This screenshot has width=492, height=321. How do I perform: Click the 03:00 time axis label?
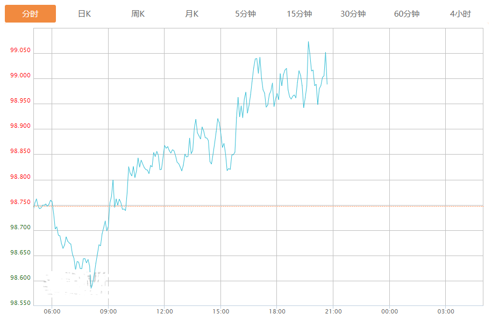tap(446, 312)
